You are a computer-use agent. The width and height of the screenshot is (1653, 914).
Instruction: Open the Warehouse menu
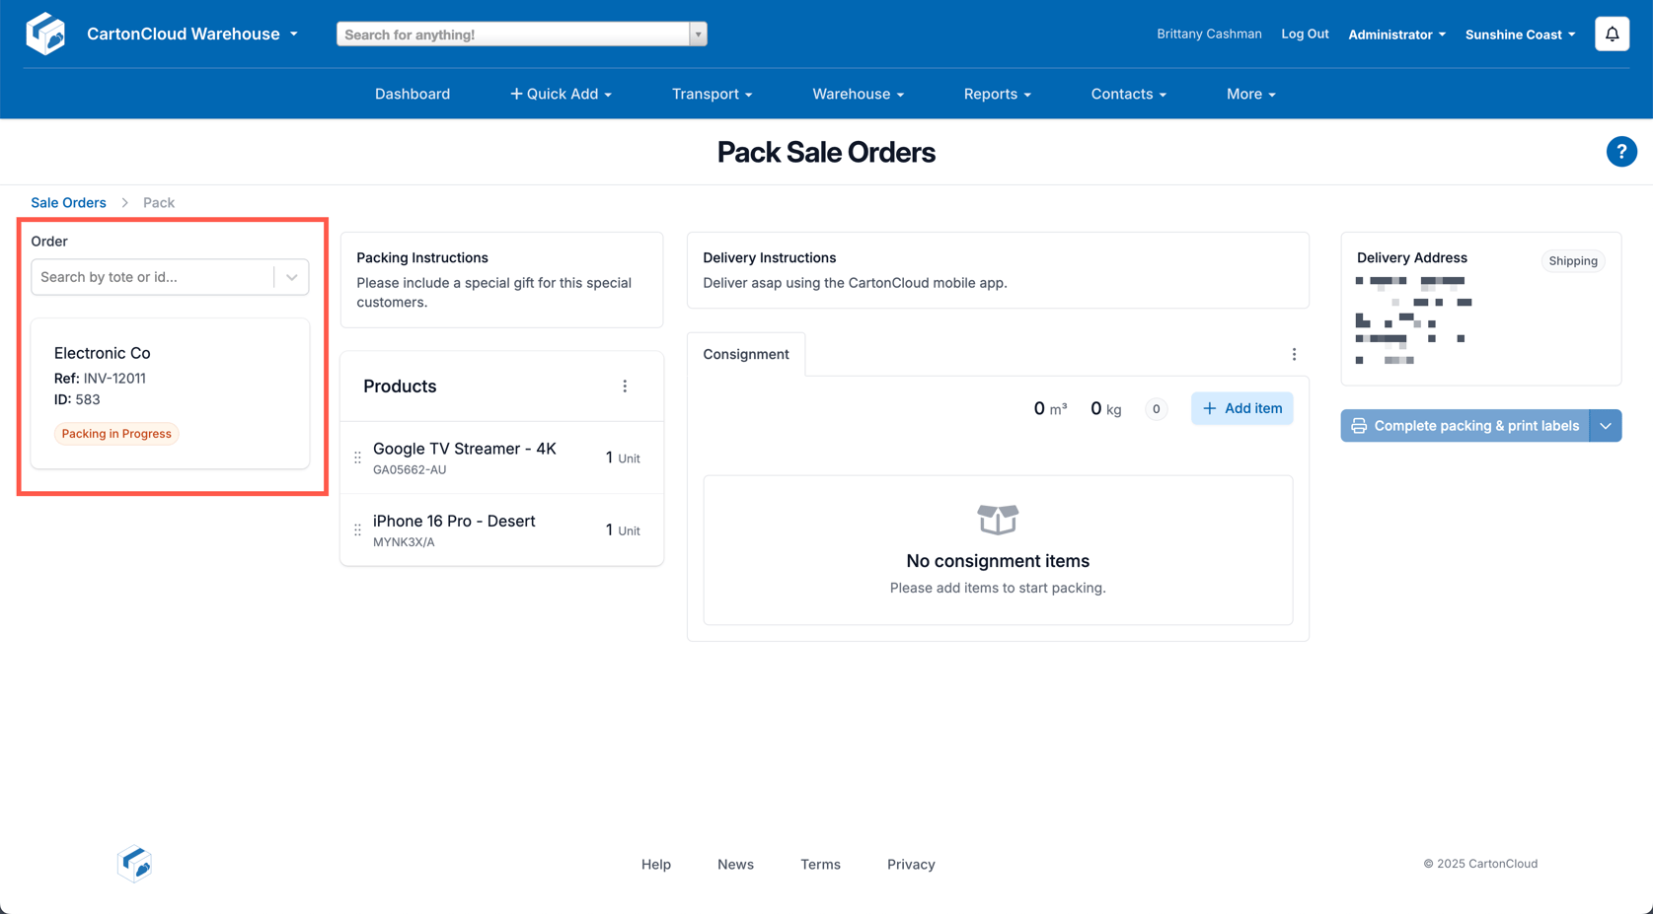coord(858,94)
